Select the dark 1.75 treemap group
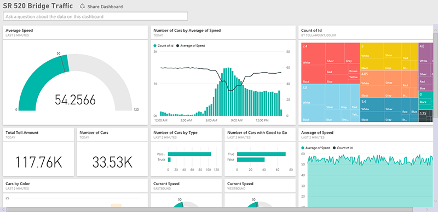The width and height of the screenshot is (438, 212). pos(425,116)
